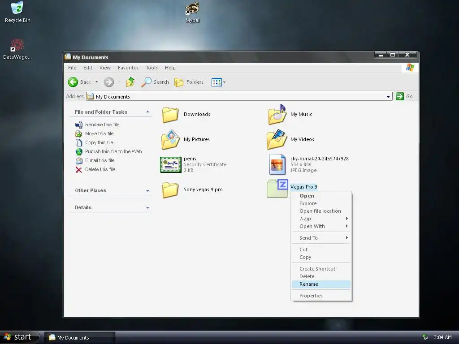Image resolution: width=459 pixels, height=344 pixels.
Task: Click the grey Forward arrow button
Action: (109, 82)
